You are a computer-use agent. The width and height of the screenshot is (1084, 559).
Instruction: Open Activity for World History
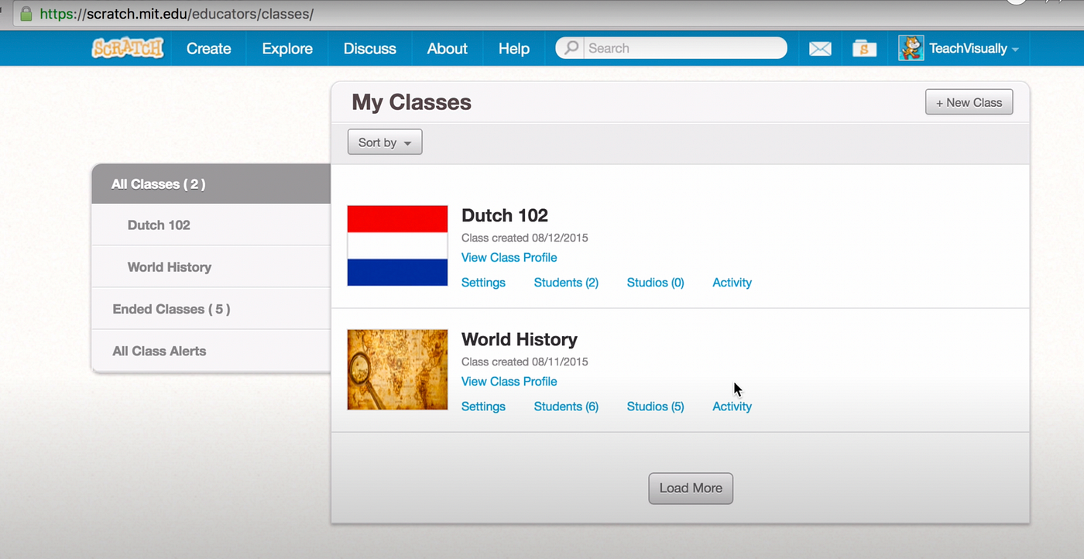click(x=732, y=406)
